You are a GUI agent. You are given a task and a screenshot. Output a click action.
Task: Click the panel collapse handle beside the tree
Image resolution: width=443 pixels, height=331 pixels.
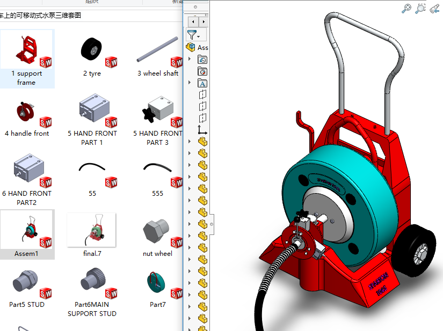[x=212, y=224]
